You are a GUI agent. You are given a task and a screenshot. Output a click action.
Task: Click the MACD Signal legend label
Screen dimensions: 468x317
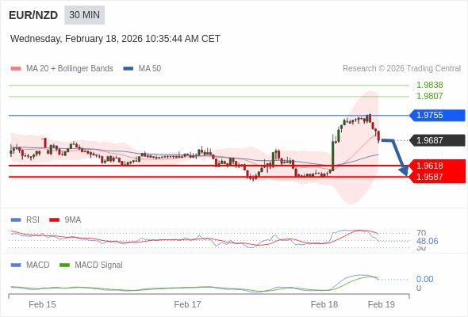point(99,265)
